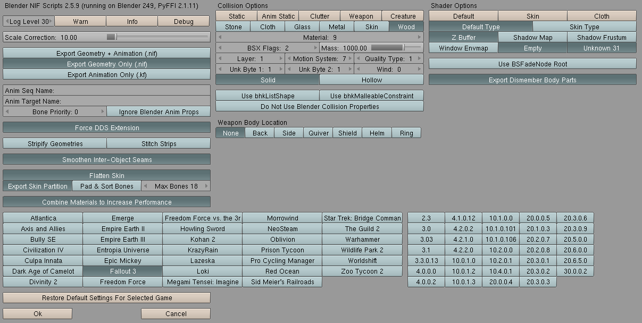Select Oblivion as the game

tap(282, 239)
